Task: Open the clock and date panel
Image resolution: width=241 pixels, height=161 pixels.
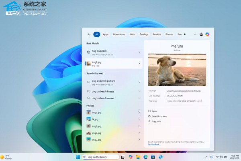Action: (x=235, y=157)
